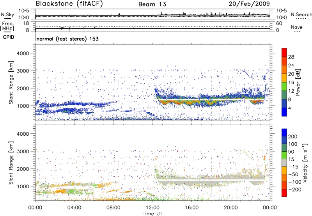The height and width of the screenshot is (216, 312).
Task: Click the "12:00" time tick label
Action: tap(152, 208)
